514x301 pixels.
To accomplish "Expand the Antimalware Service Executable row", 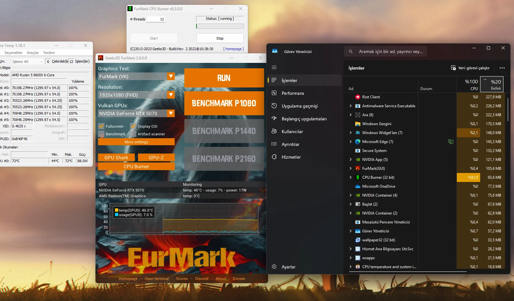I will (350, 106).
